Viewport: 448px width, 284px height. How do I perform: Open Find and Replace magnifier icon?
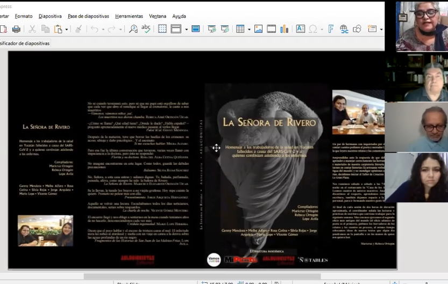coord(133,29)
